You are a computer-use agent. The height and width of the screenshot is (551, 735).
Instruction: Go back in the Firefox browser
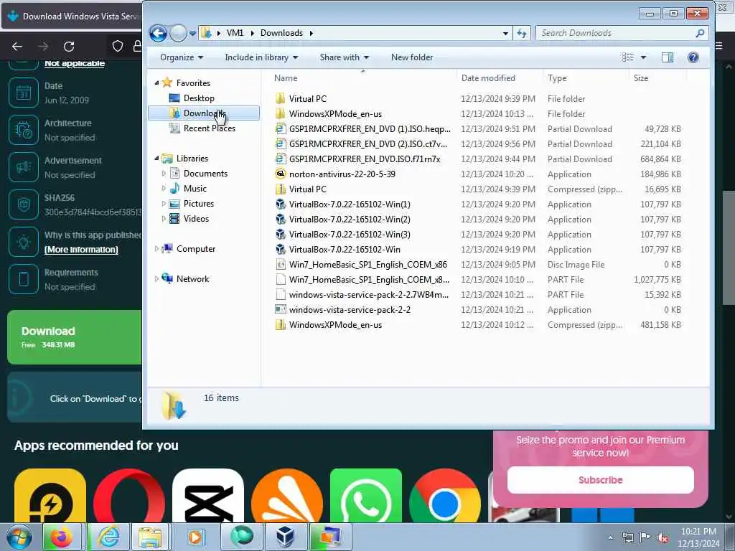[x=17, y=47]
